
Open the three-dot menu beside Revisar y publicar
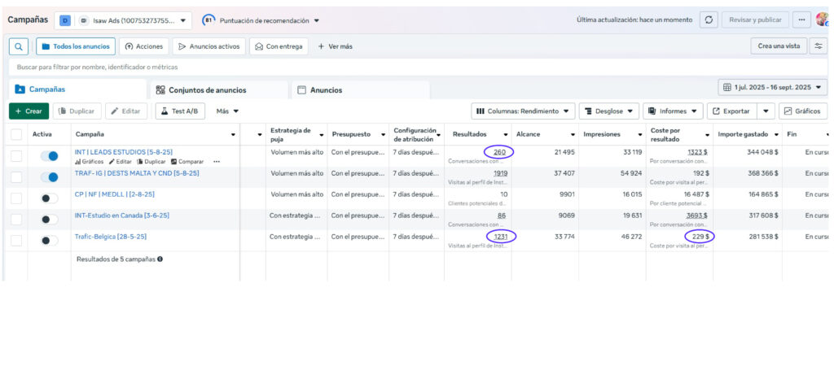tap(802, 20)
